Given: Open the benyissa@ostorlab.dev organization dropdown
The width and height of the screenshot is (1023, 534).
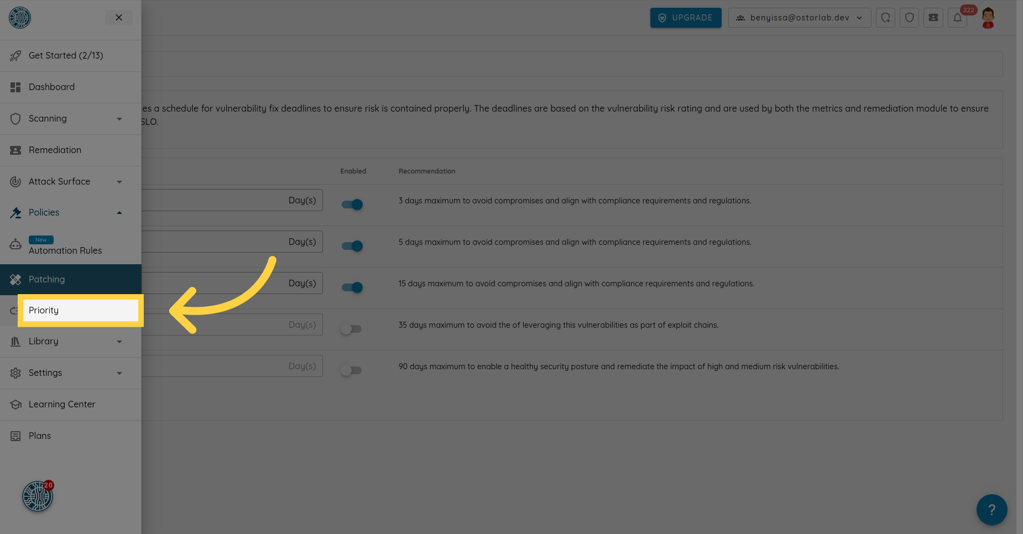Looking at the screenshot, I should (800, 18).
